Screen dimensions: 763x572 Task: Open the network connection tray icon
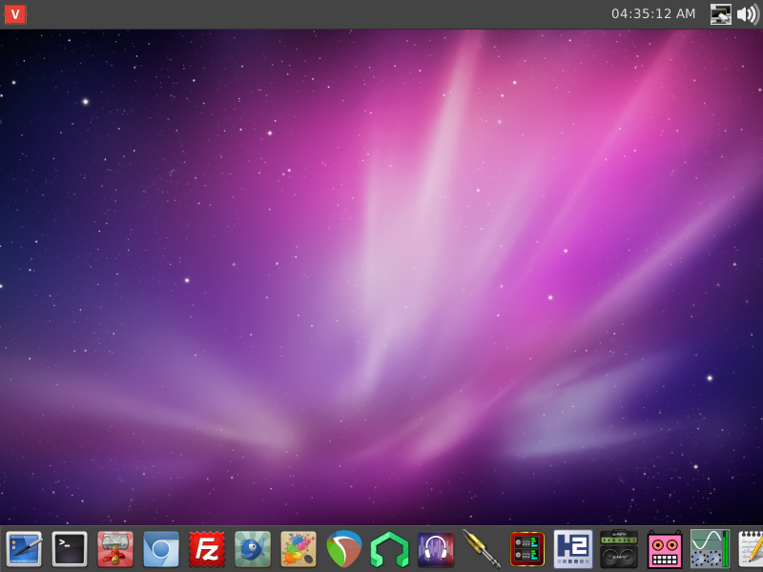721,14
